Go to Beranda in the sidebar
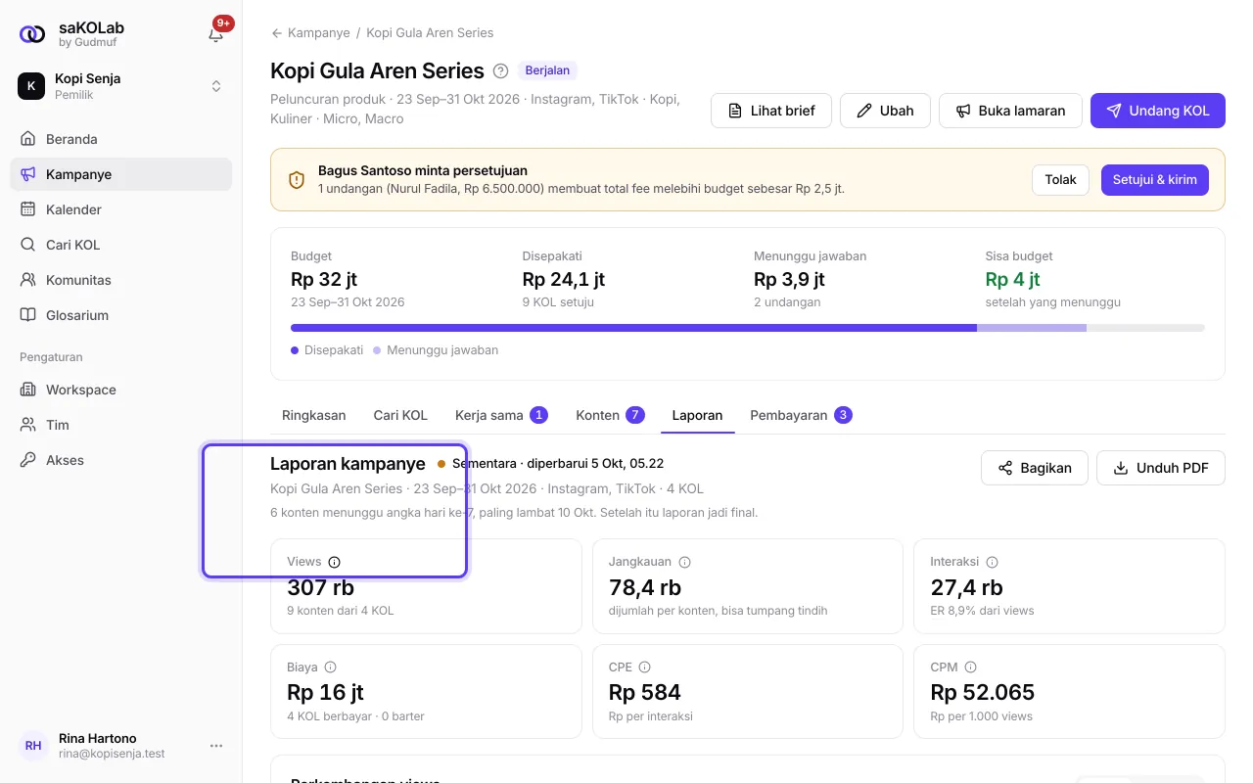Viewport: 1253px width, 783px height. tap(121, 139)
